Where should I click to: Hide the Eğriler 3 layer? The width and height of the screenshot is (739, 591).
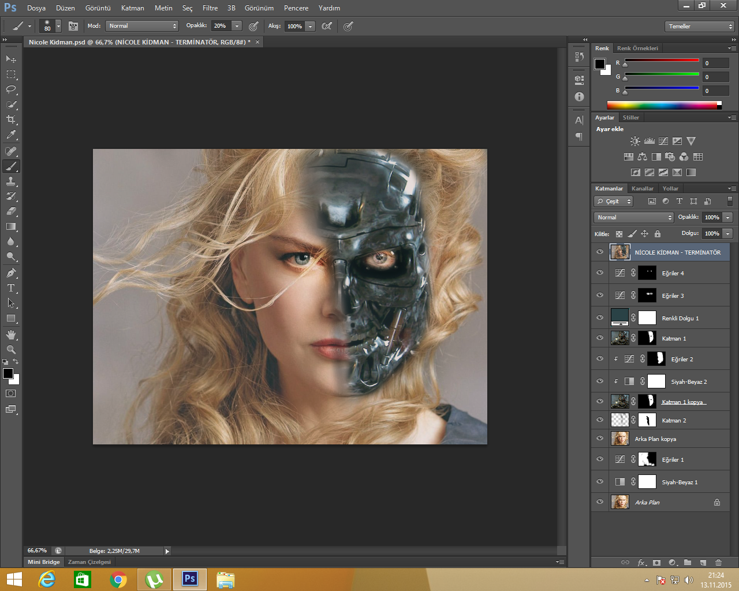600,295
